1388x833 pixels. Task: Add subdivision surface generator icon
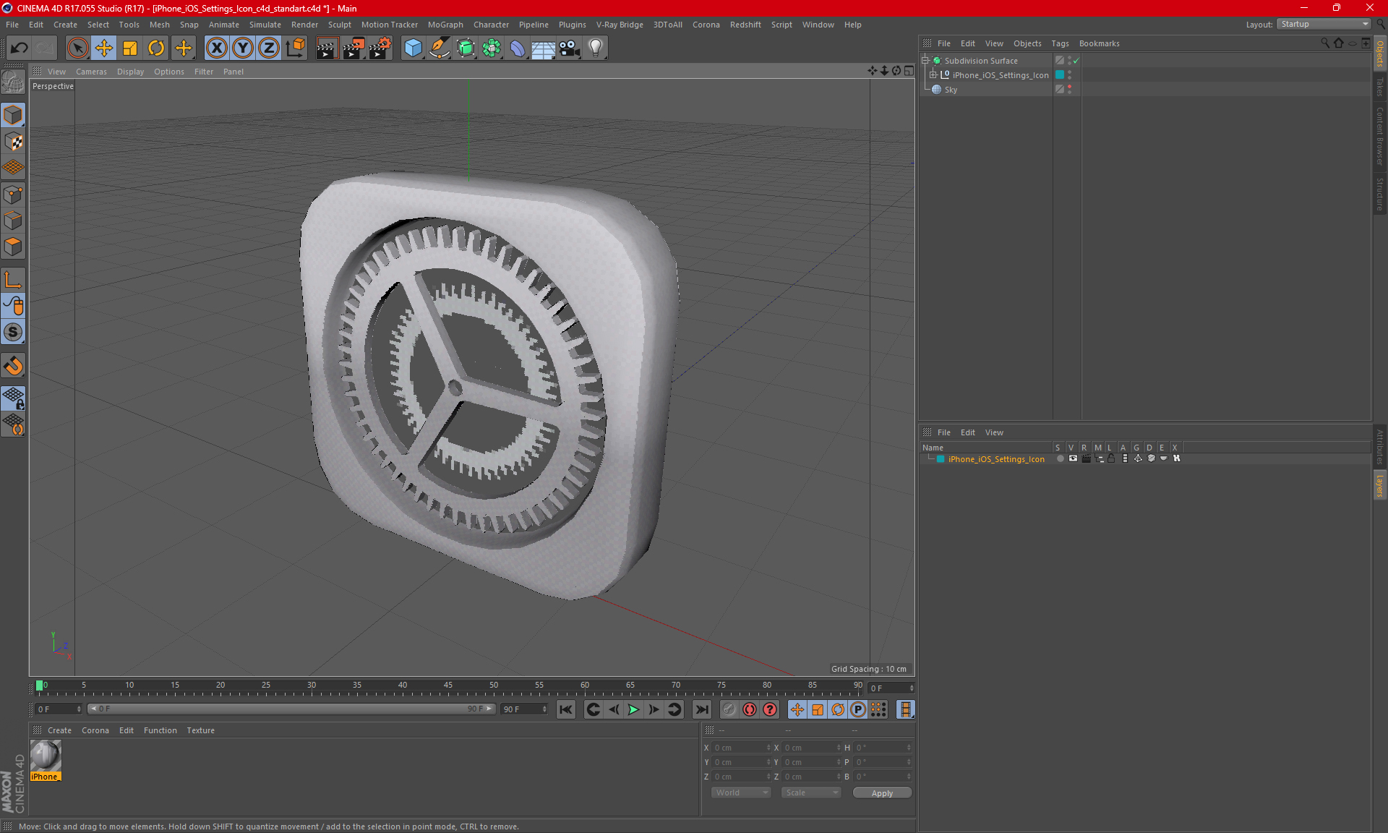click(466, 48)
